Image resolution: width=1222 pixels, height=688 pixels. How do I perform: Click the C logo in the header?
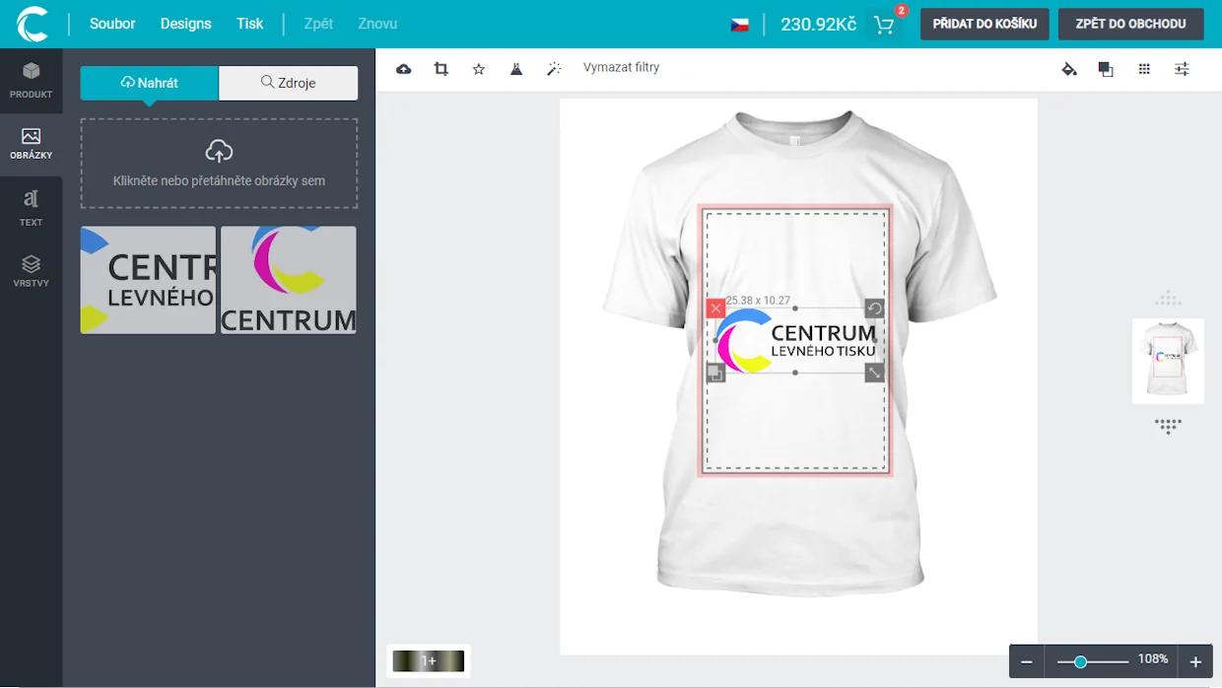point(33,24)
